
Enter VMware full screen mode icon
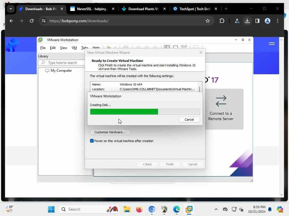coord(184,47)
